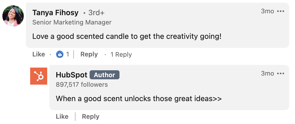Screen dimensions: 295x124
Task: Click the HubSpot sprocket logo
Action: (39, 76)
